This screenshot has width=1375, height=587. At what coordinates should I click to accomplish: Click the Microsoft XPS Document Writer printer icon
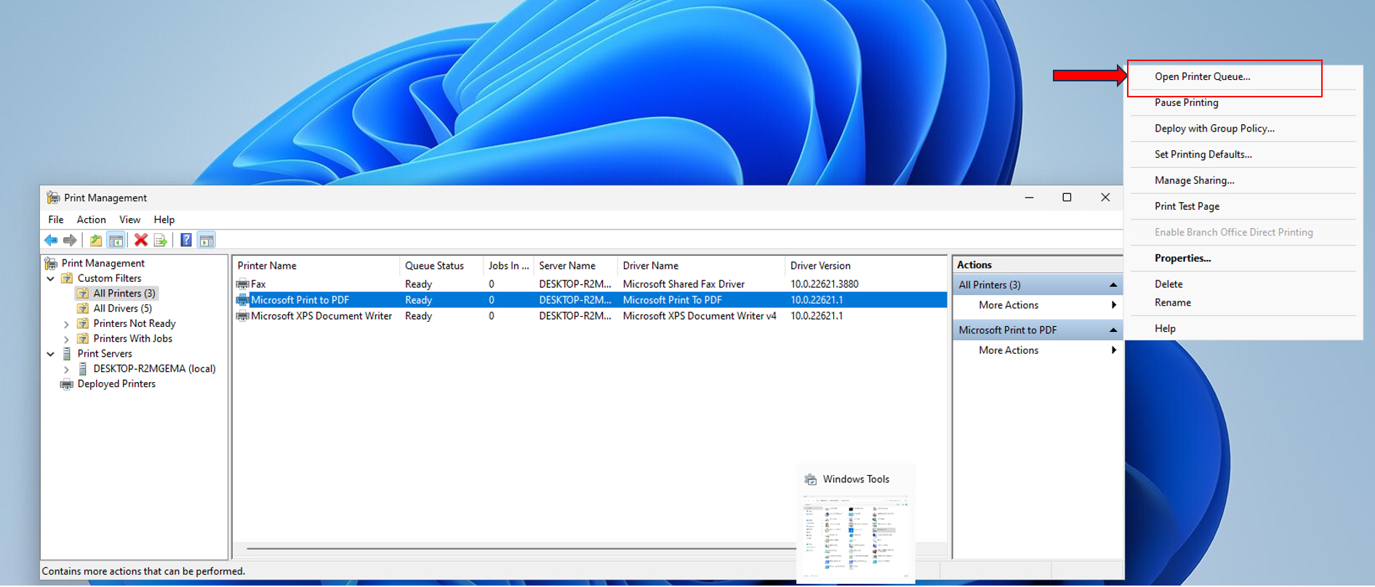[x=243, y=316]
